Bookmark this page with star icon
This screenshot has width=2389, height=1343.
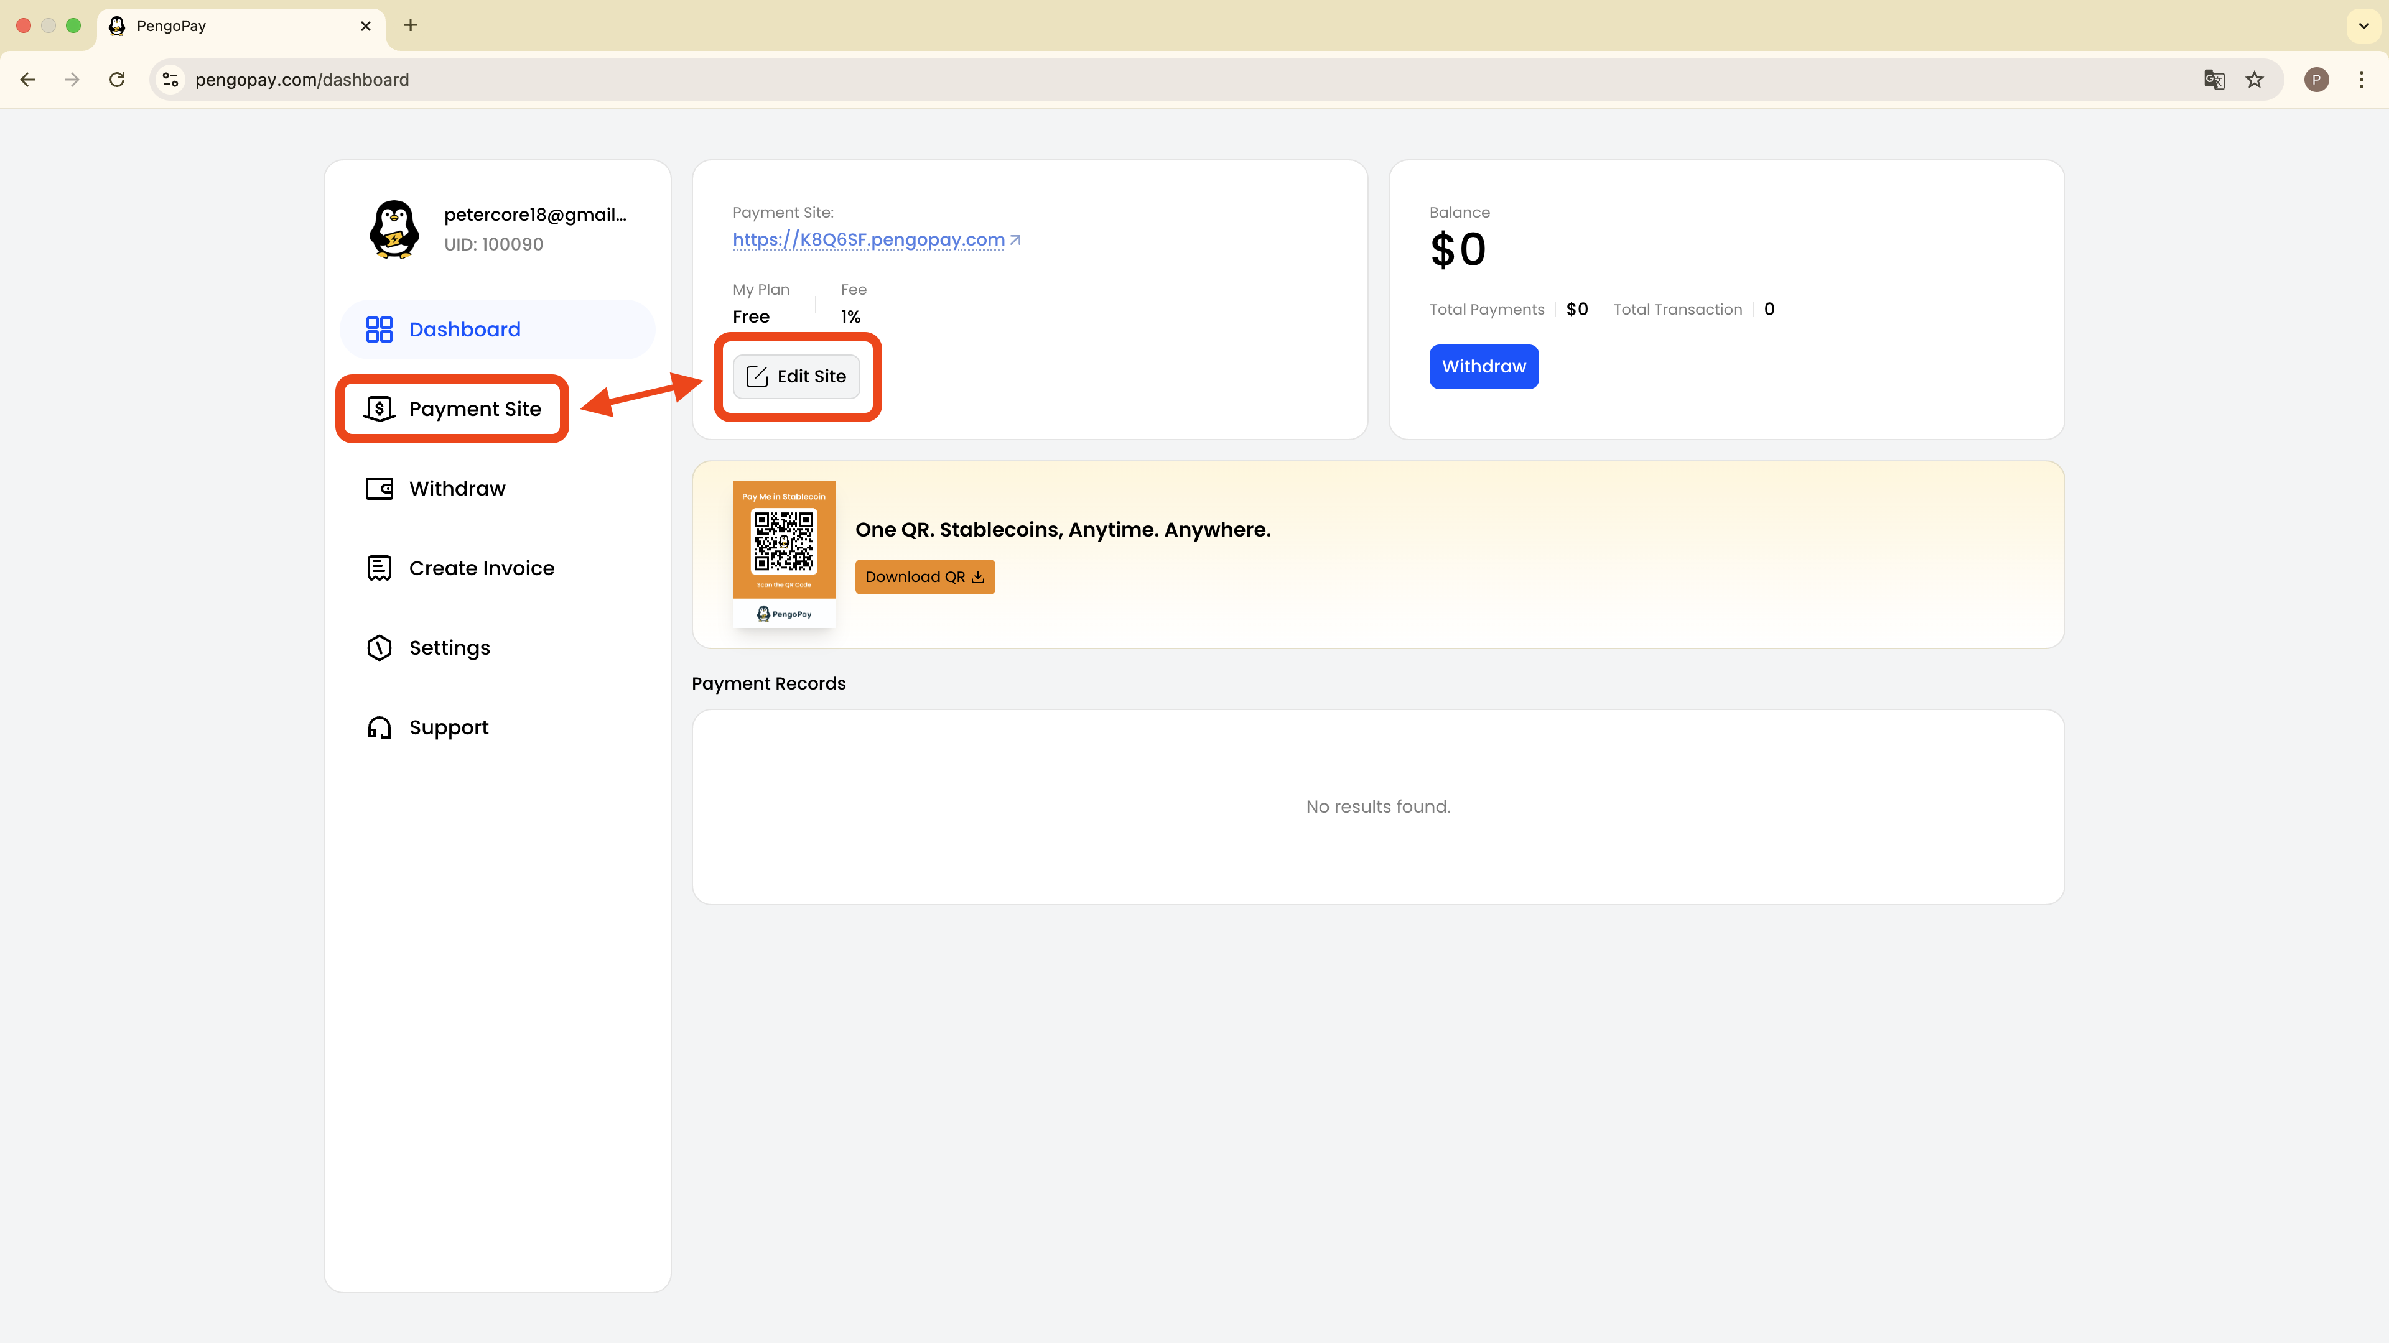pyautogui.click(x=2255, y=80)
